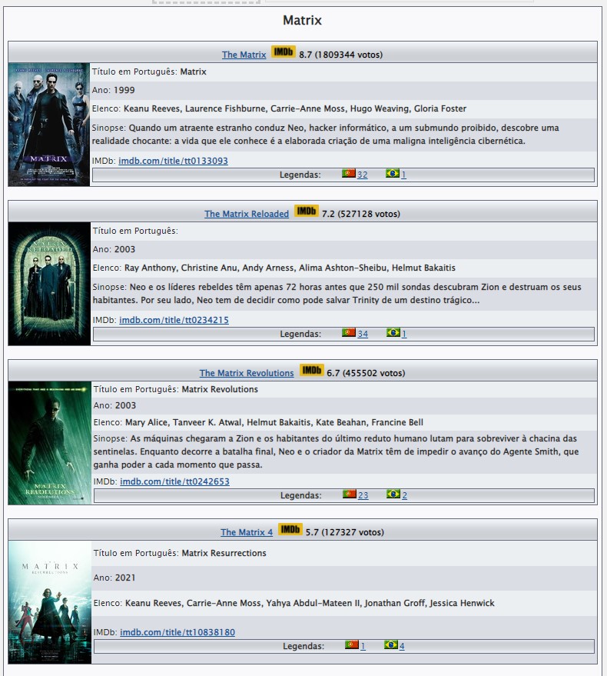Viewport: 607px width, 676px height.
Task: Open imdb.com/title/tt0234215 link
Action: pos(174,320)
